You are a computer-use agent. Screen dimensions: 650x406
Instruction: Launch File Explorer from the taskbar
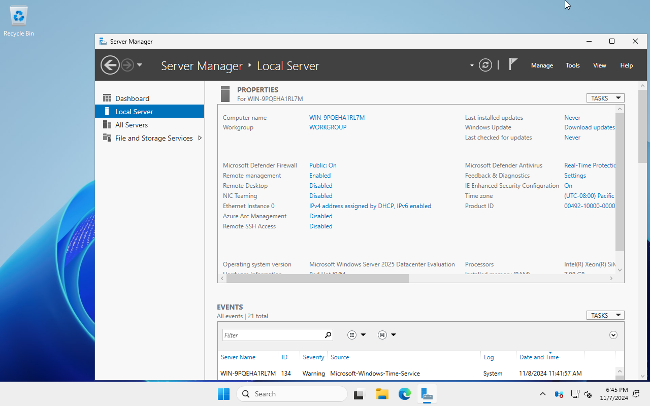382,394
